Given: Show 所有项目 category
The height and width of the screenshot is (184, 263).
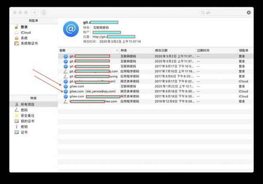Looking at the screenshot, I should 27,104.
